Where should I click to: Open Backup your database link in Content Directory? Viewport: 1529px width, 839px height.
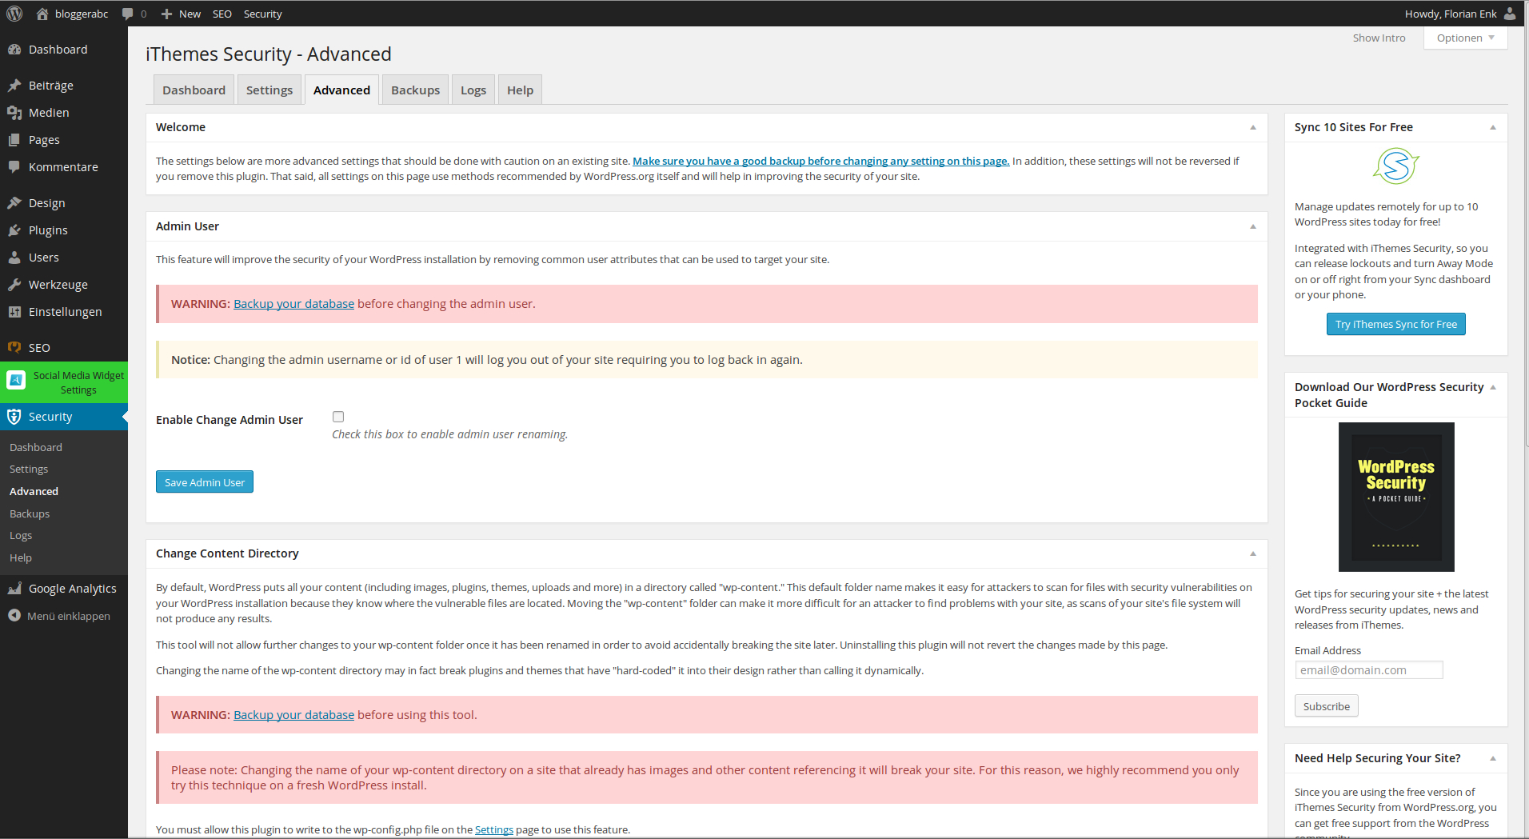(x=293, y=715)
